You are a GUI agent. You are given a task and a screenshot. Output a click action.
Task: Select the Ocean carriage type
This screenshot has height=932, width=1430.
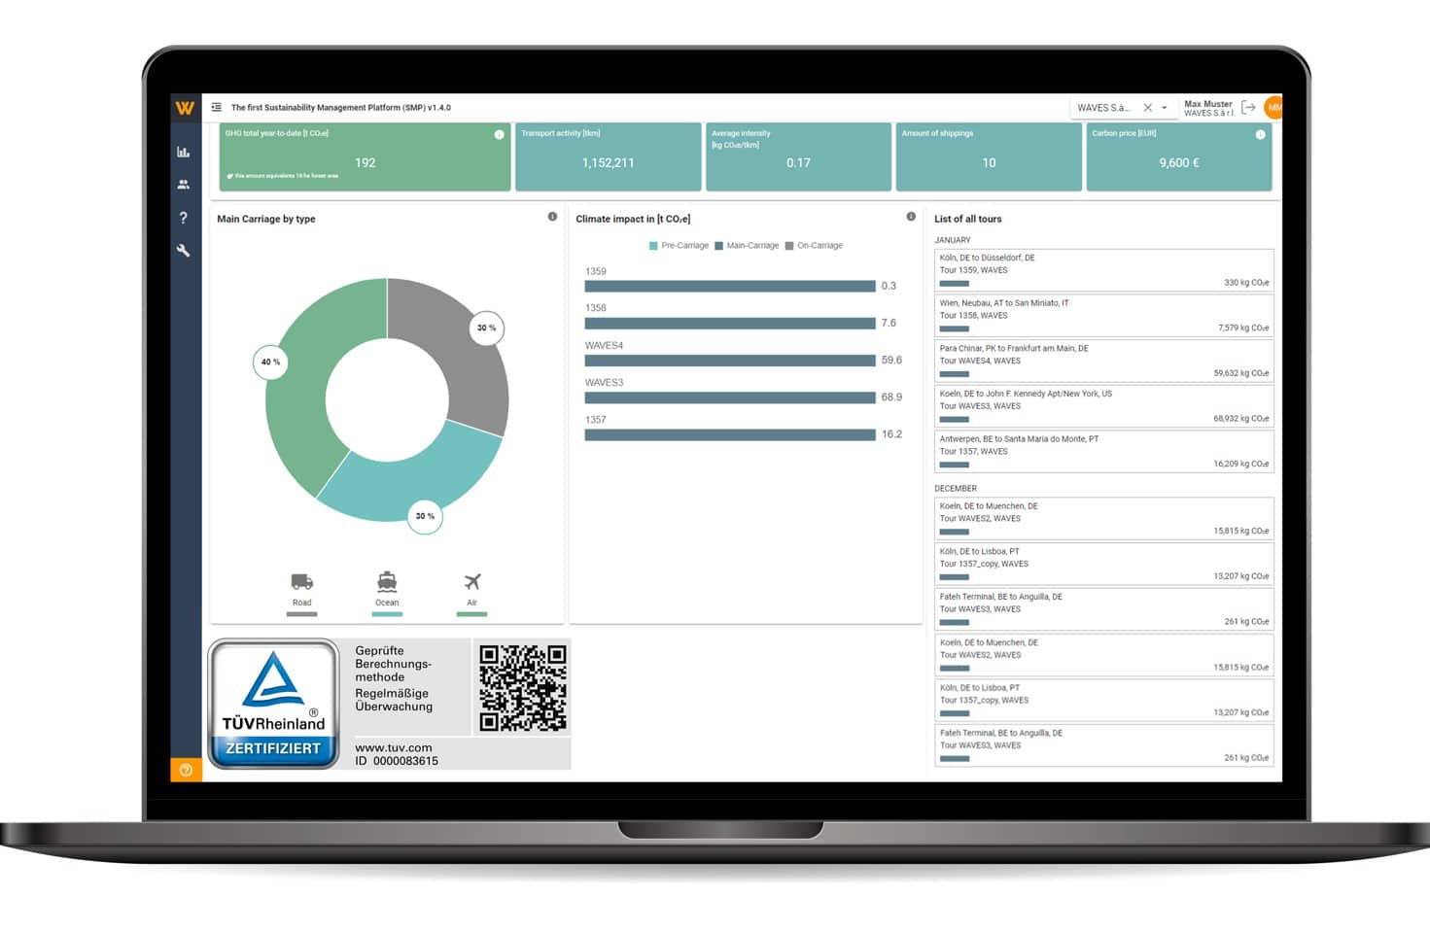pyautogui.click(x=387, y=588)
